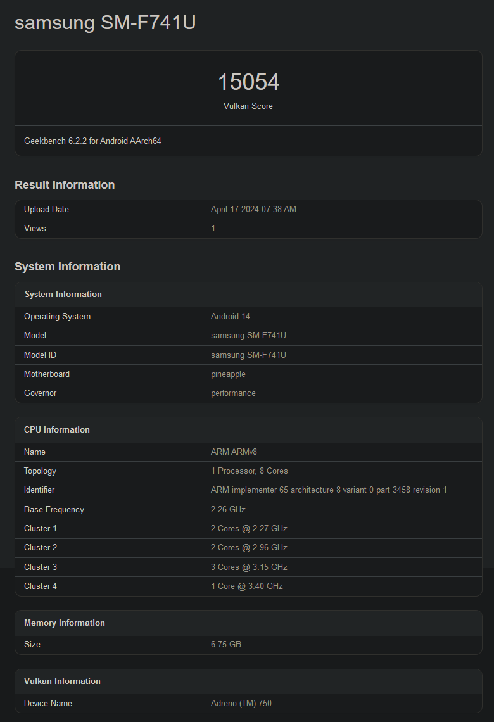The width and height of the screenshot is (494, 722).
Task: Click the Adreno (TM) 750 device name
Action: click(x=241, y=703)
